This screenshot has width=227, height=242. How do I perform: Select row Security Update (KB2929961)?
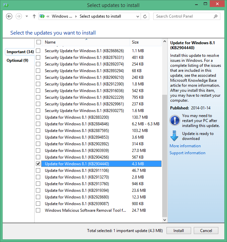[x=101, y=104]
